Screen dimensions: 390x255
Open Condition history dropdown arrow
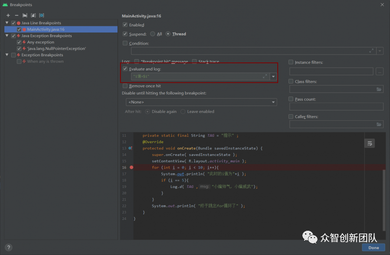(380, 51)
